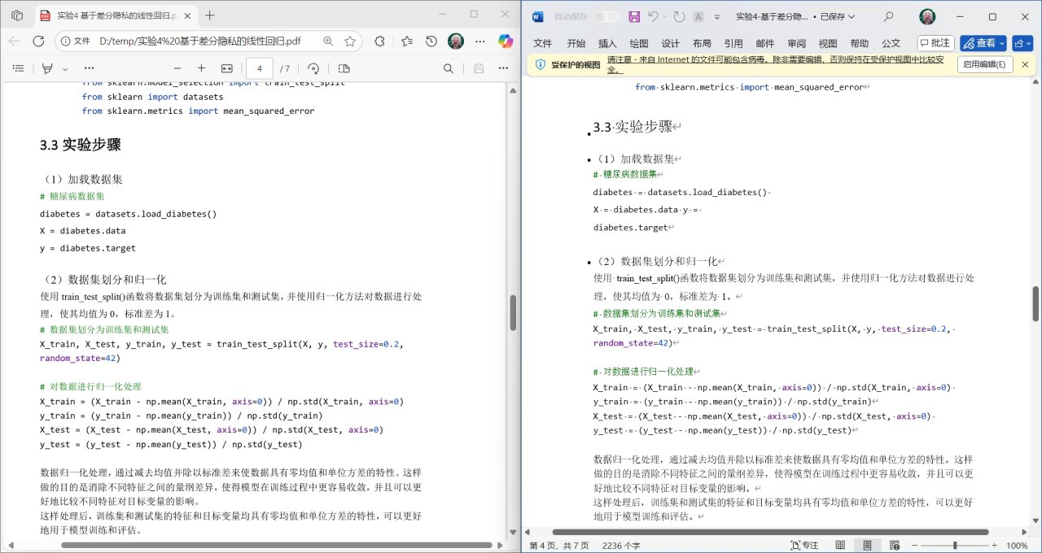Launch Copilot in Edge
1042x553 pixels.
(506, 41)
